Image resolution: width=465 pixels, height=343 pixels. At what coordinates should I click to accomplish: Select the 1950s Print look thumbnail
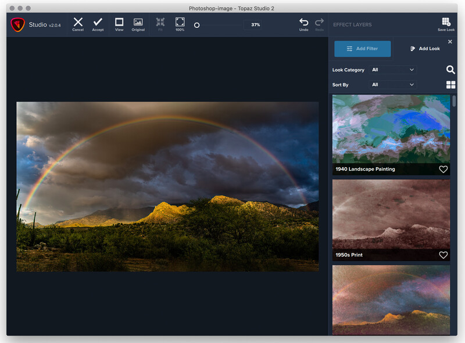pyautogui.click(x=391, y=220)
